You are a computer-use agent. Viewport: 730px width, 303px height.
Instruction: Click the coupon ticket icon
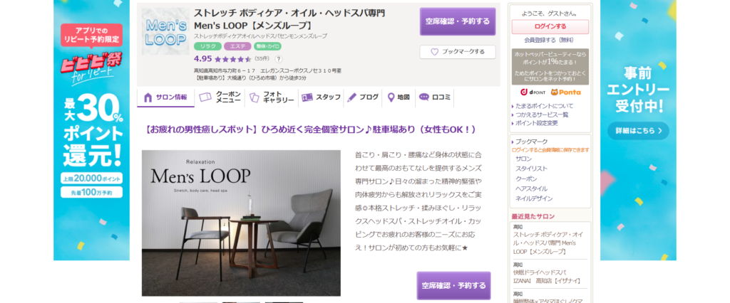tap(205, 97)
